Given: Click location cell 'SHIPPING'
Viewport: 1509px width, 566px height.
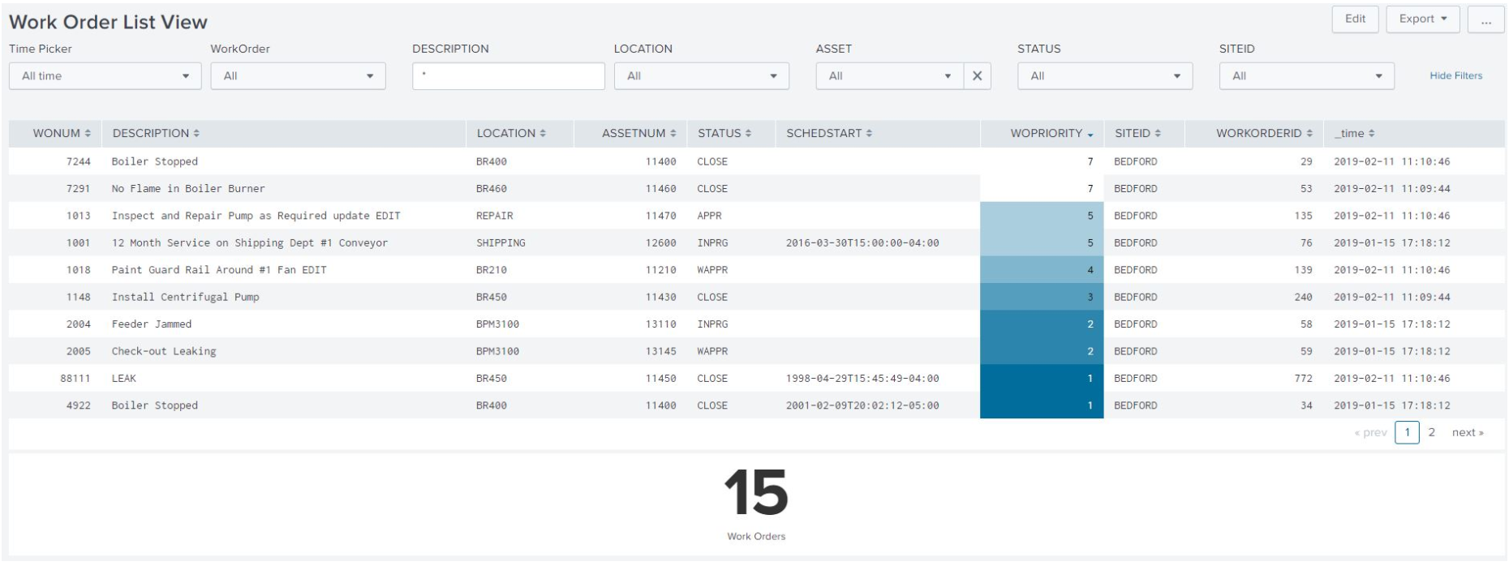Looking at the screenshot, I should 501,242.
